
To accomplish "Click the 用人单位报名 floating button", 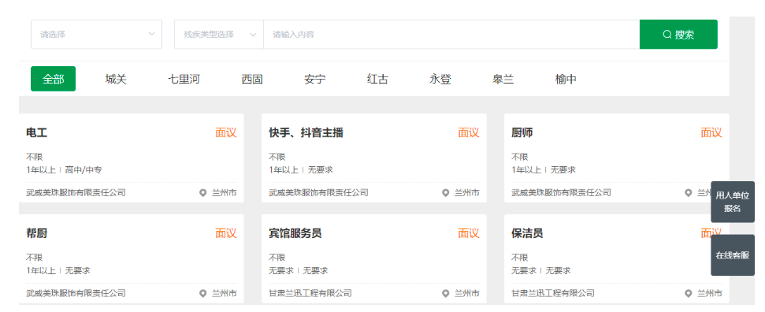I will (x=733, y=202).
